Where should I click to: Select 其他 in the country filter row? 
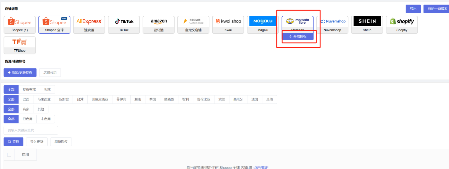tap(270, 99)
